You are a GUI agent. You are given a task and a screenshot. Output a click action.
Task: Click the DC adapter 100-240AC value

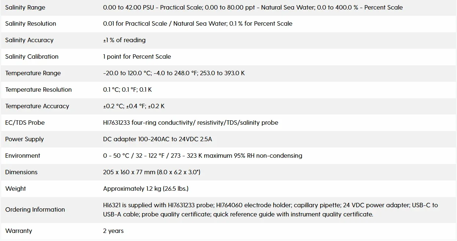coord(158,139)
